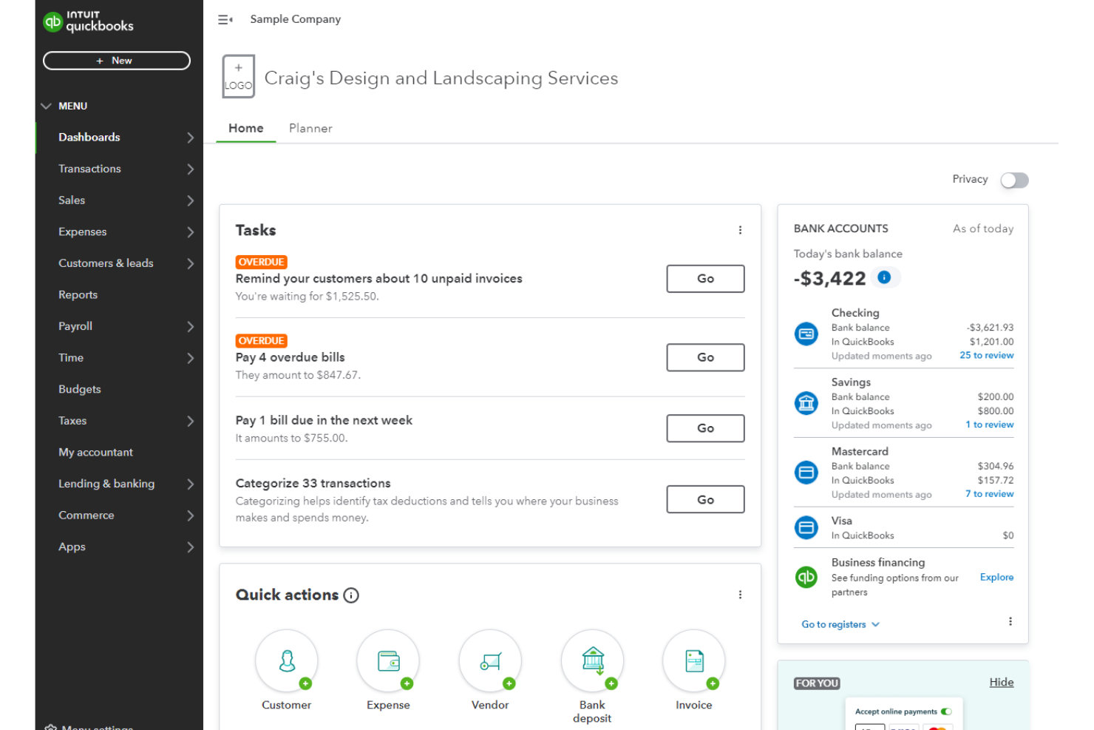The height and width of the screenshot is (730, 1094).
Task: Select the Customer quick action icon
Action: (287, 660)
